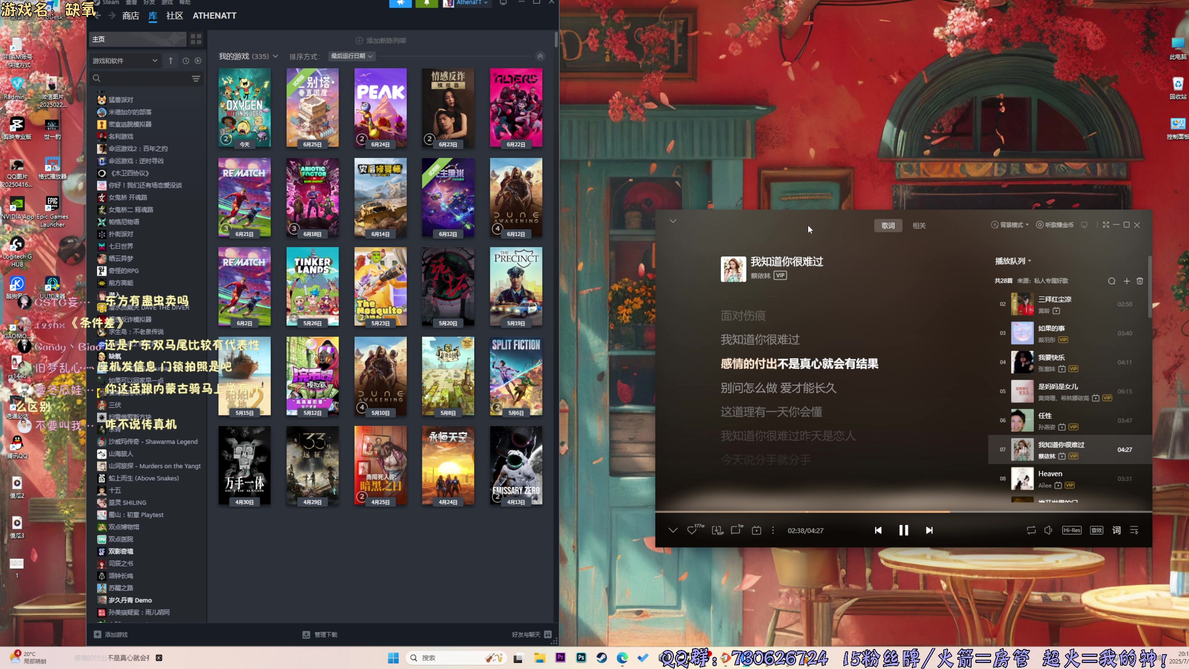Select 主页 in Steam library sidebar

(x=137, y=39)
